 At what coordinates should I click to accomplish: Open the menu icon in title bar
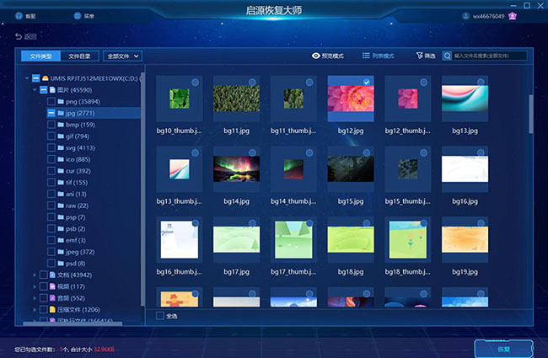pyautogui.click(x=78, y=16)
